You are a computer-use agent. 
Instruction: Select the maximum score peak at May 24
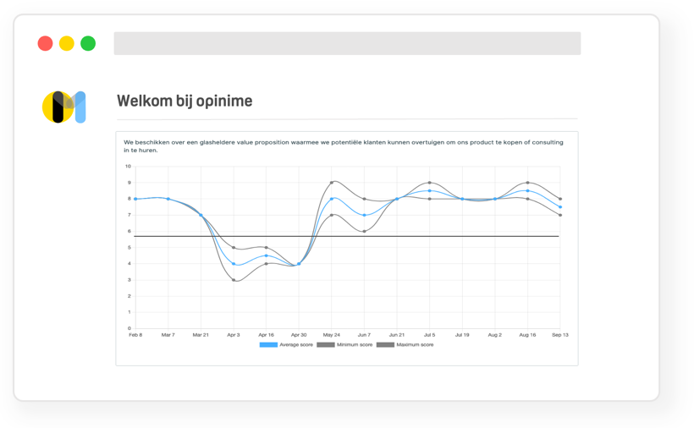point(333,183)
